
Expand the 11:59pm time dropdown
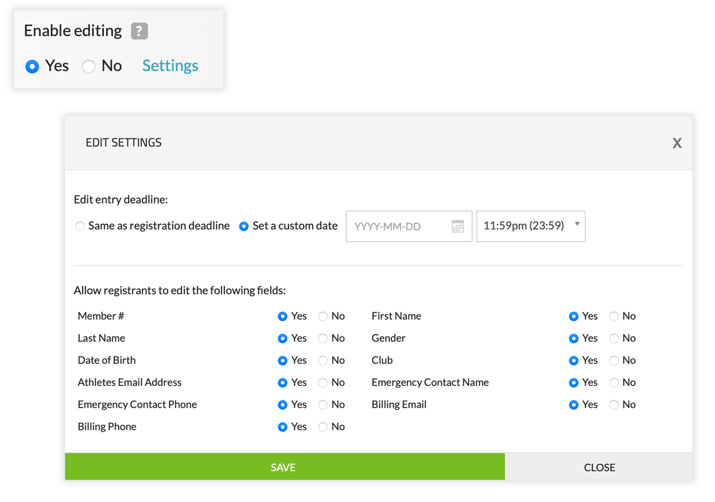(530, 226)
